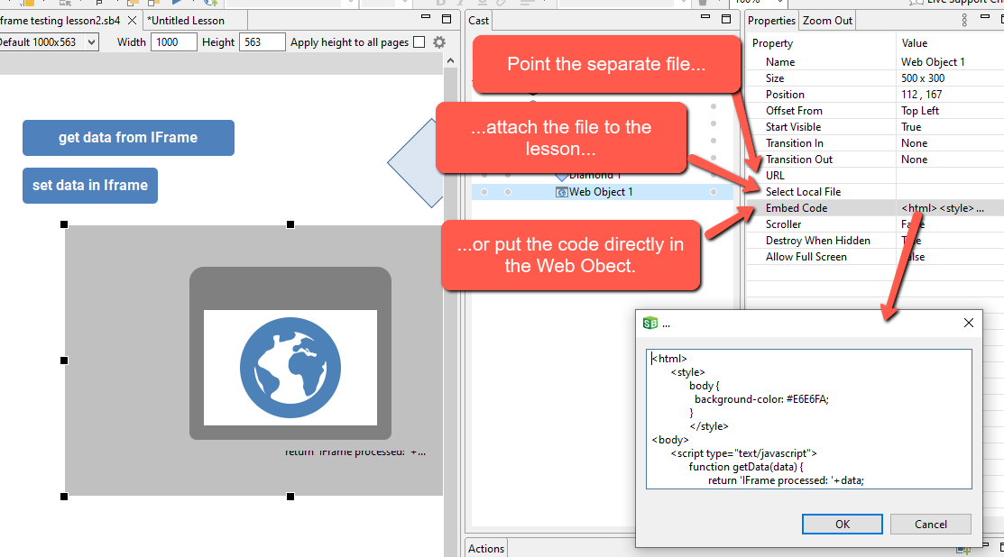Select the globe web object on the stage
This screenshot has height=557, width=1004.
click(290, 360)
